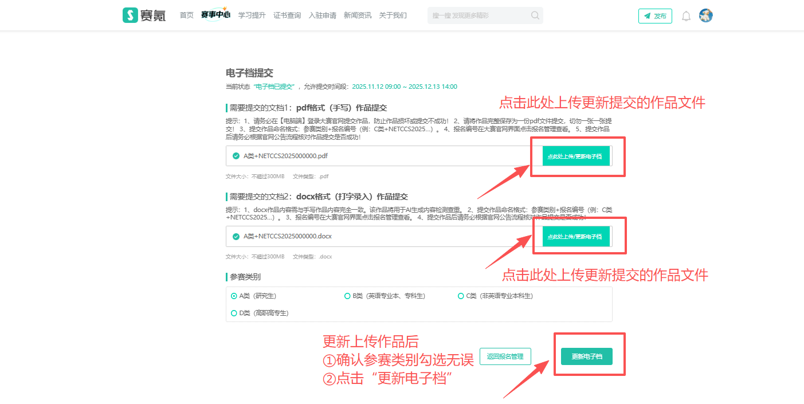Click upload button for docx document
This screenshot has height=404, width=804.
tap(576, 236)
